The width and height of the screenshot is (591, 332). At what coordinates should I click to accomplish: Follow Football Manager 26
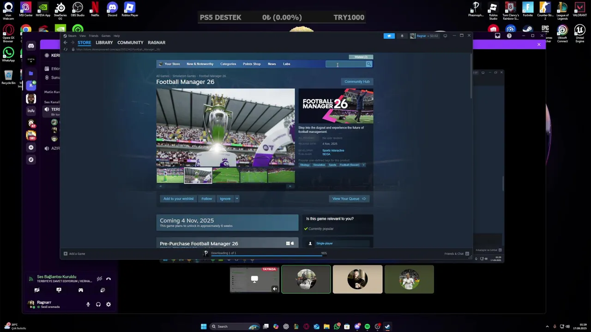(206, 199)
